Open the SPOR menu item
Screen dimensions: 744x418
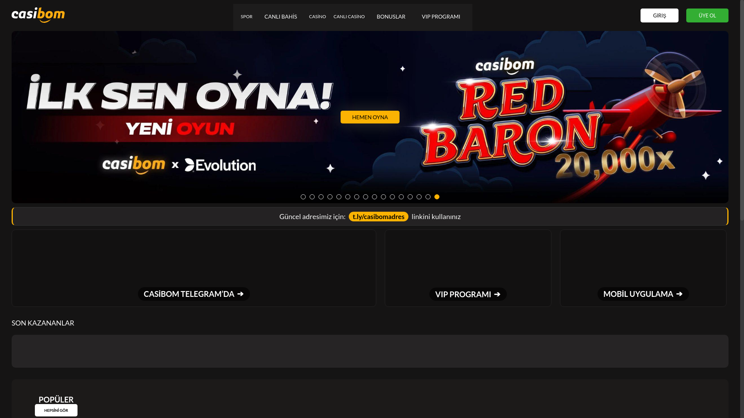[246, 17]
